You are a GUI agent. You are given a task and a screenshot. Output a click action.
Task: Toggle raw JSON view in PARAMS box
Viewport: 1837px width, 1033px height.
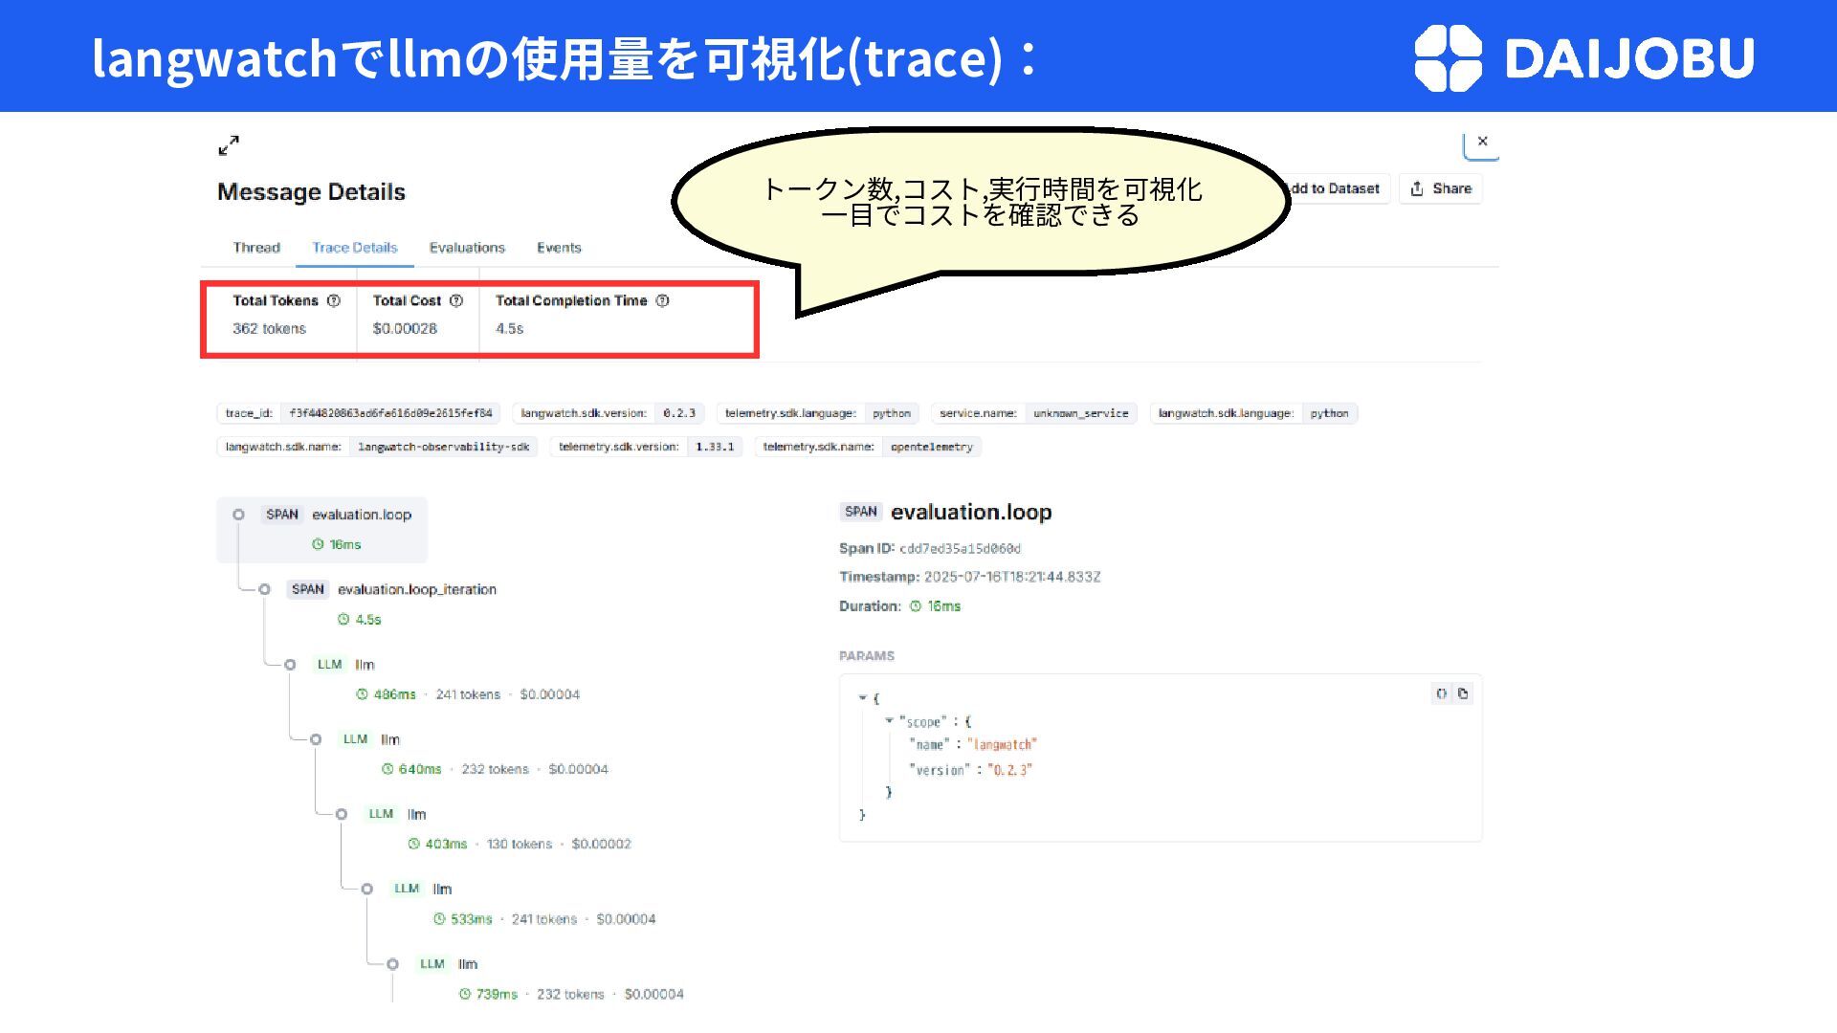click(x=1442, y=693)
